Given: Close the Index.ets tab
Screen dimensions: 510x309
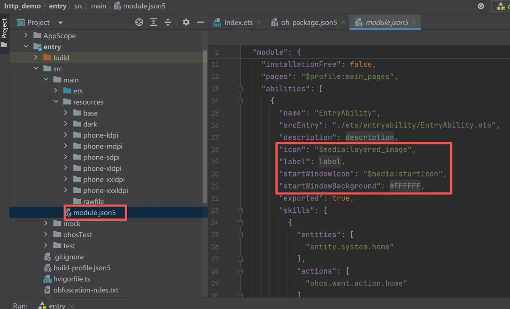Looking at the screenshot, I should [x=259, y=22].
